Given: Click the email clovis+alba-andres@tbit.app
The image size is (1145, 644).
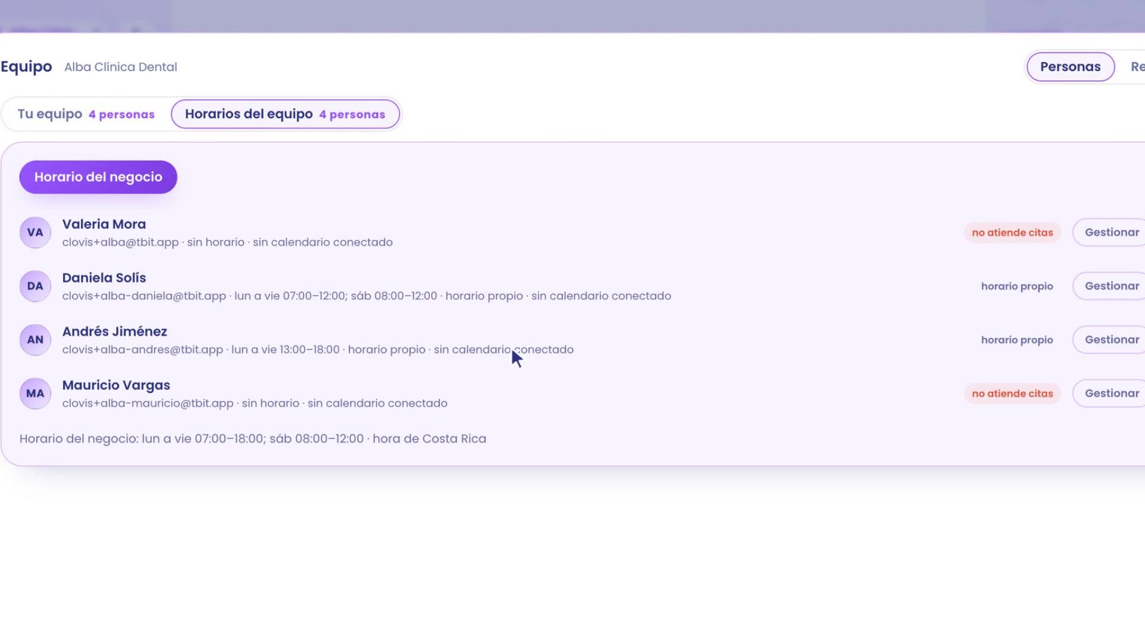Looking at the screenshot, I should point(143,349).
